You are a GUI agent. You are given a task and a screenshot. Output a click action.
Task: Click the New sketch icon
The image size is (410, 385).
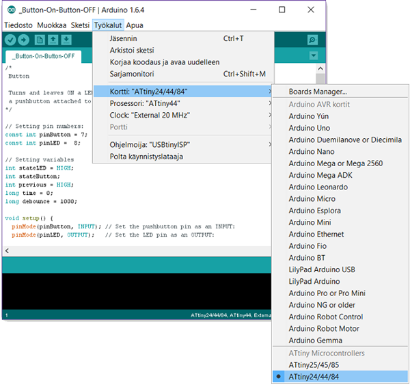40,40
